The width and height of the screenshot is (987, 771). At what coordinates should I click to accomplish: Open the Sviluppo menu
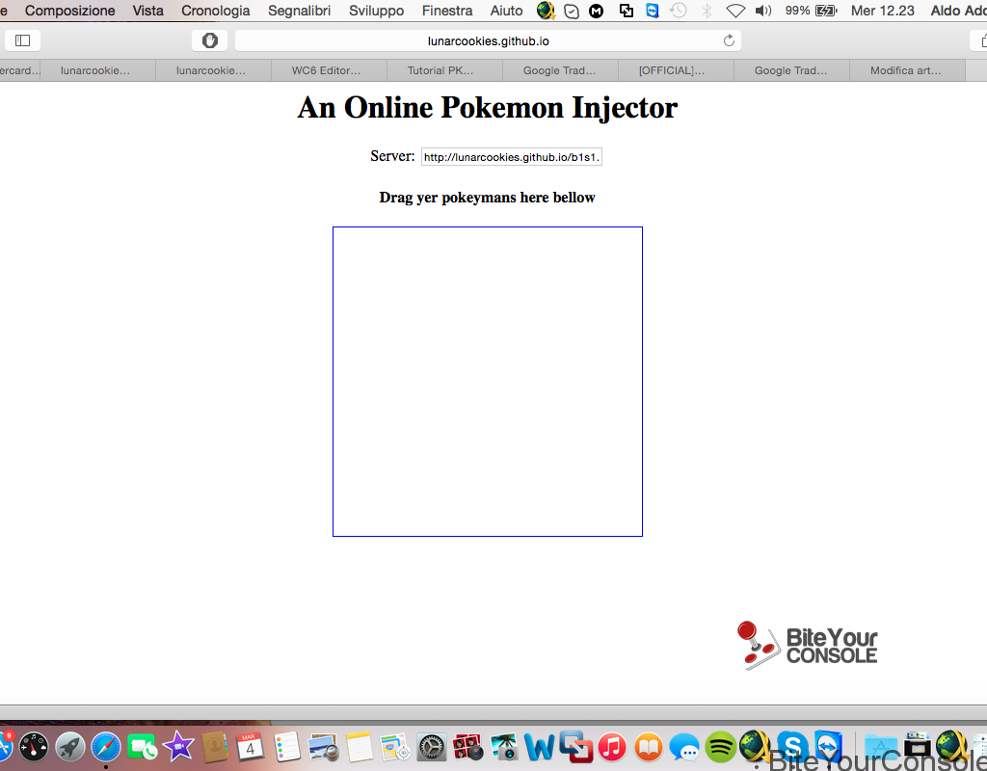click(x=377, y=11)
